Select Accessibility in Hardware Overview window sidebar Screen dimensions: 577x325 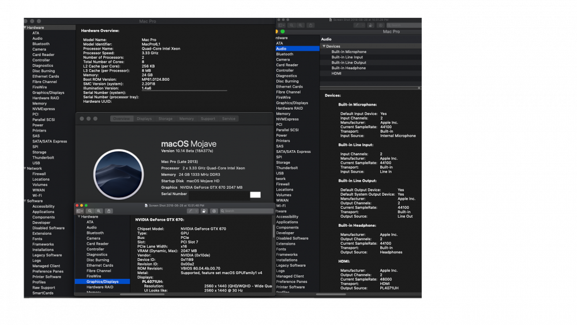coord(43,207)
